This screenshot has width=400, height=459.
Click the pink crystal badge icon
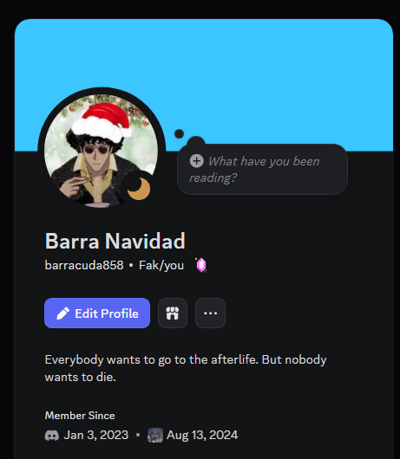201,265
